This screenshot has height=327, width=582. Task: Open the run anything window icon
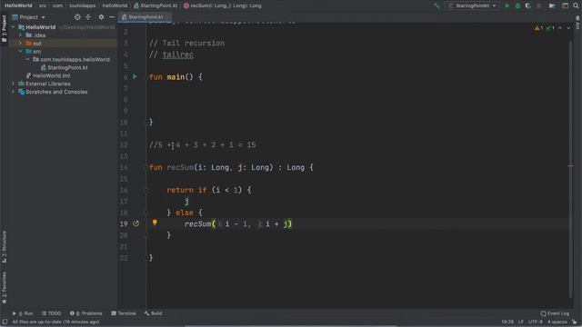coord(565,5)
